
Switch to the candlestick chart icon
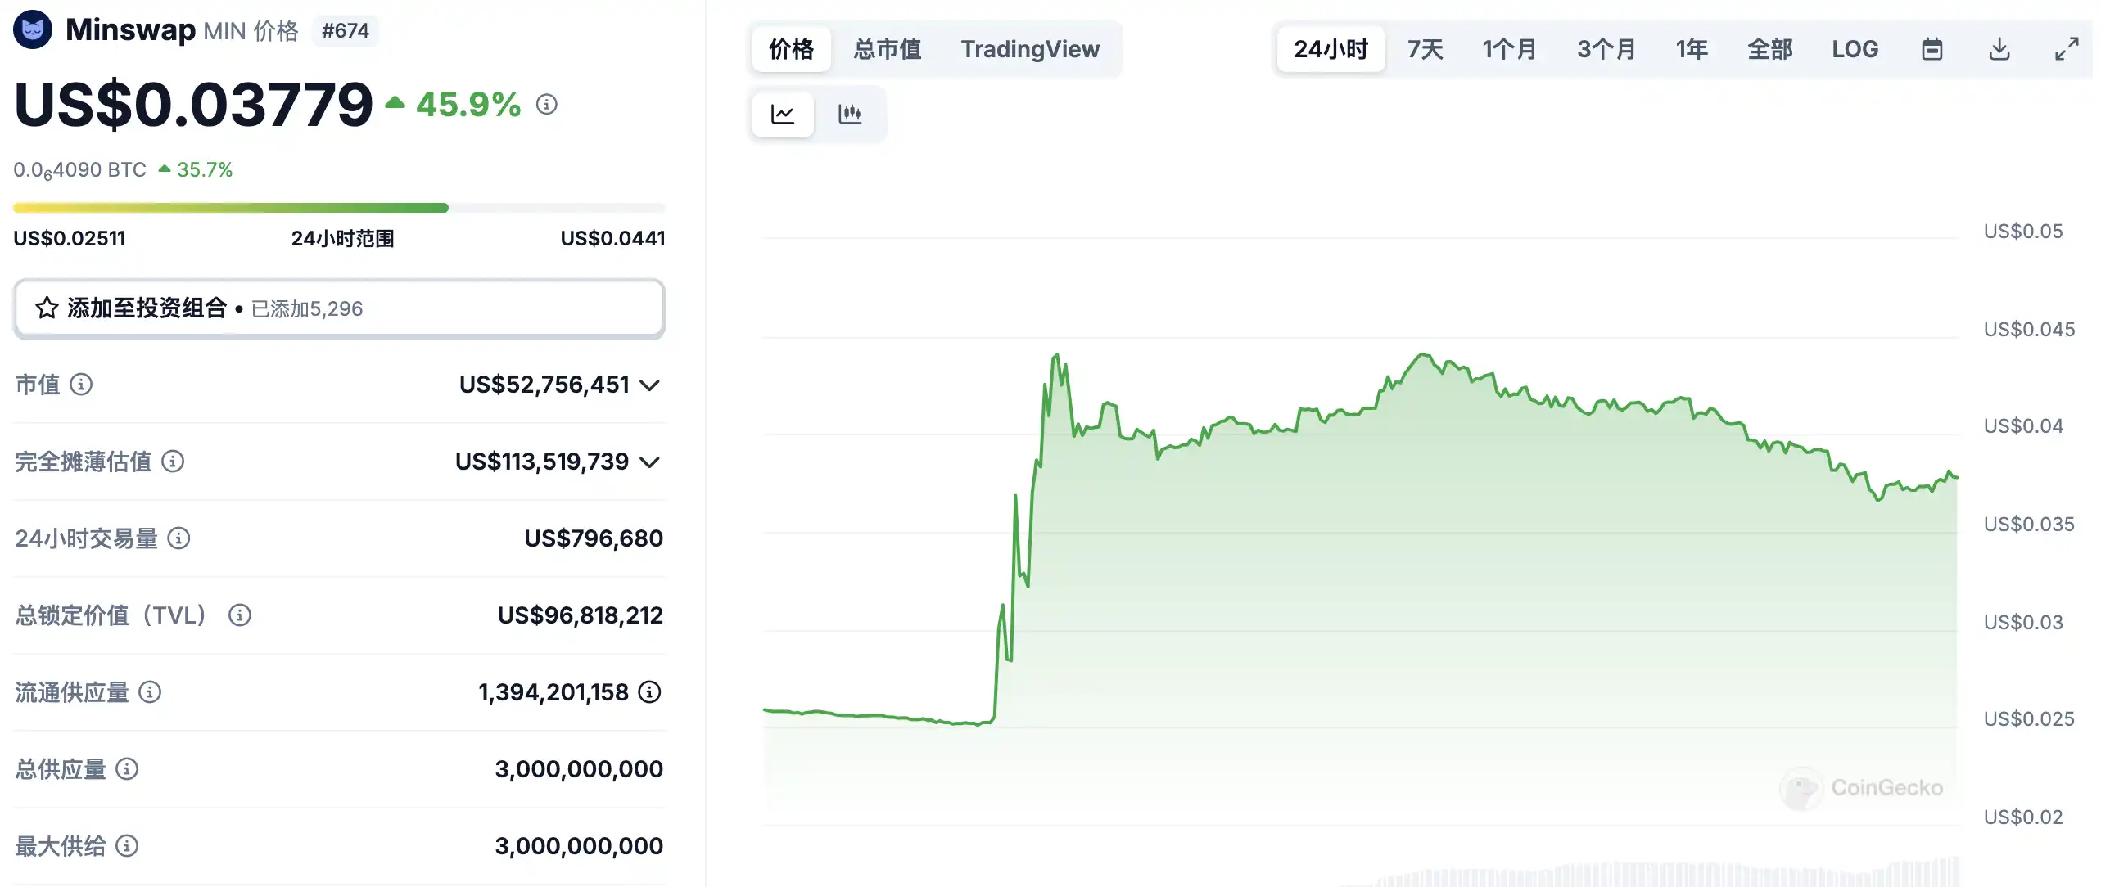(850, 114)
